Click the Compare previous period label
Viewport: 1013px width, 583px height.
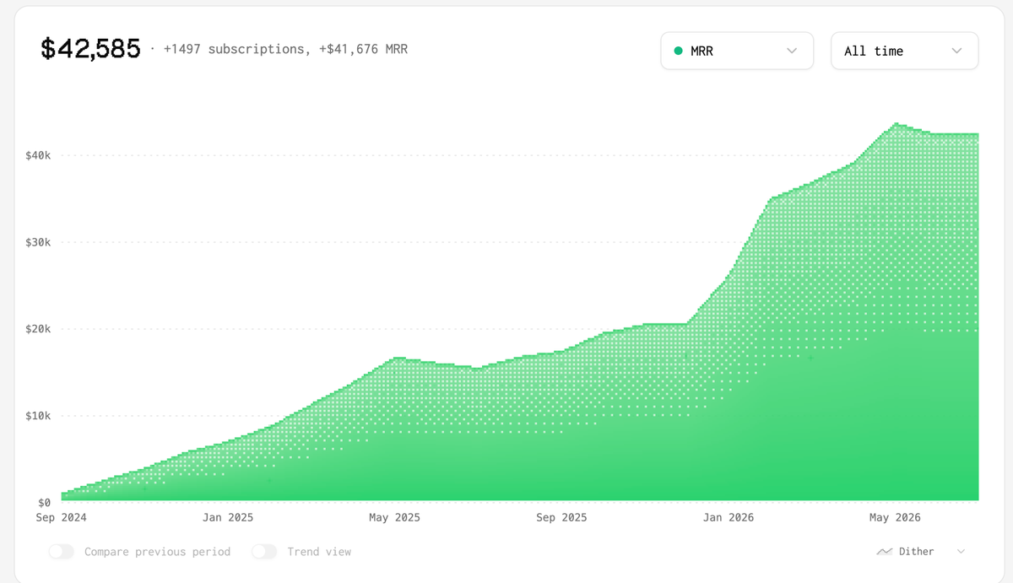coord(157,552)
